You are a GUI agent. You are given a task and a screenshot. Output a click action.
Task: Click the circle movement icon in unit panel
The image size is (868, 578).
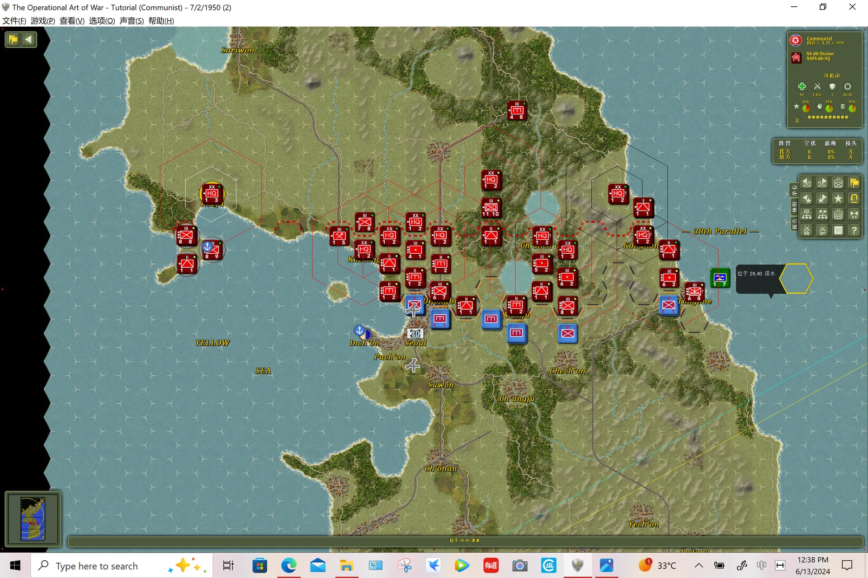[x=848, y=86]
